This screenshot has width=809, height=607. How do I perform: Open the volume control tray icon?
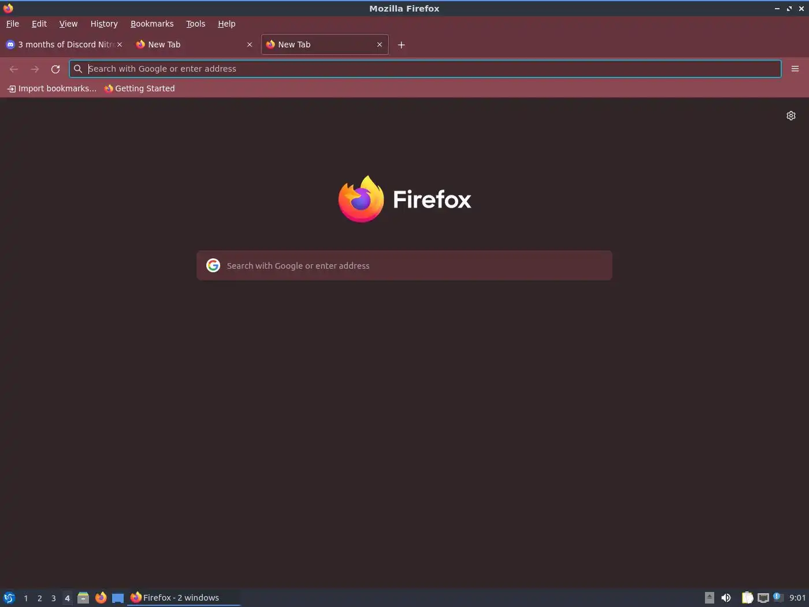[x=726, y=598]
